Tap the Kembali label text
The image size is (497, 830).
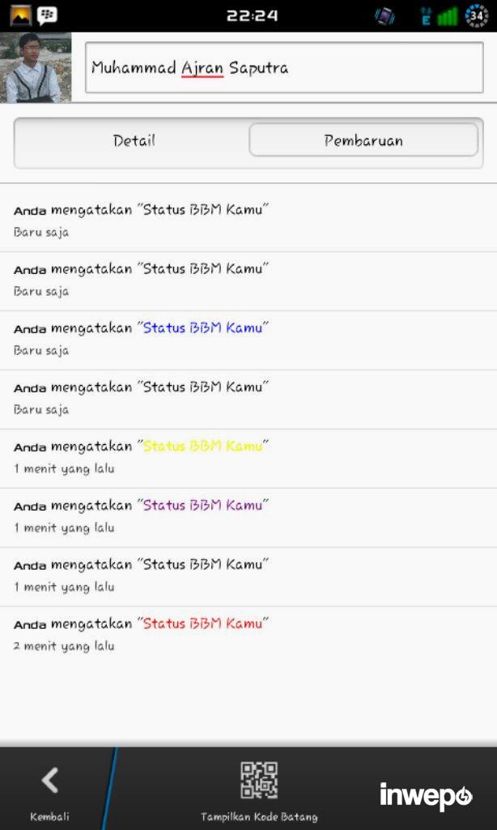pyautogui.click(x=50, y=816)
